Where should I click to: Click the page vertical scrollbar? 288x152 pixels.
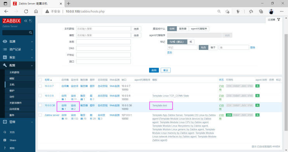click(x=286, y=82)
